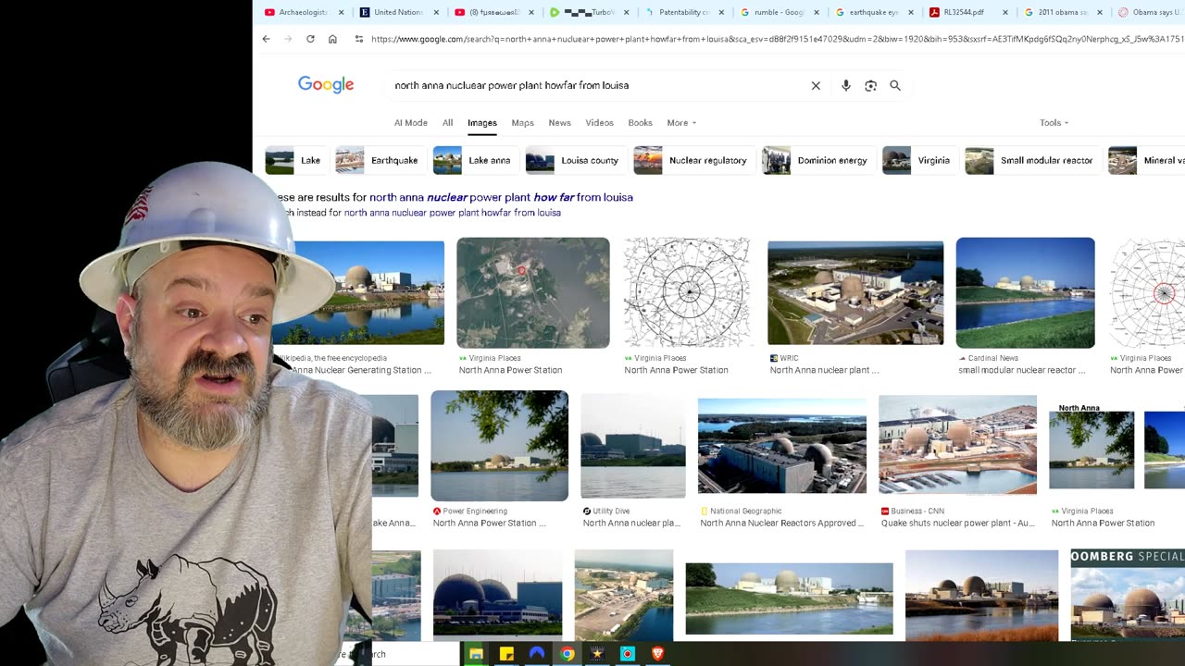The image size is (1185, 666).
Task: Open NordVPN icon in the taskbar
Action: pos(537,654)
